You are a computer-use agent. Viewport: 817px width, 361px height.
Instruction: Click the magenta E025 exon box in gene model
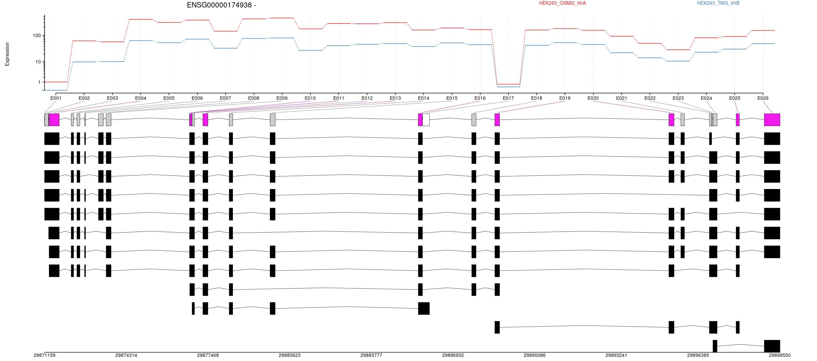click(x=738, y=120)
